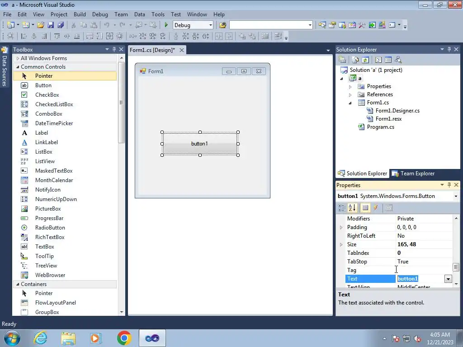Toggle auto-hide pin on Toolbox panel
This screenshot has height=347, width=463.
(114, 50)
